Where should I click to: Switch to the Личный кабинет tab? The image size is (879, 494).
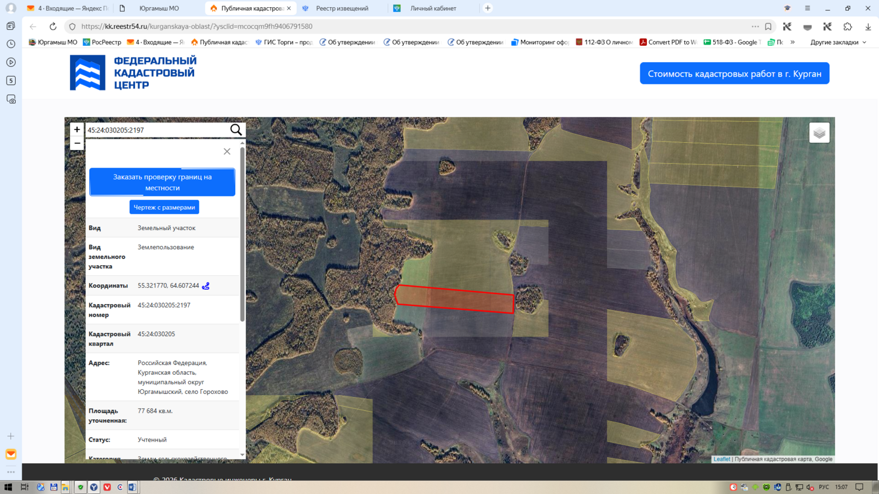433,8
